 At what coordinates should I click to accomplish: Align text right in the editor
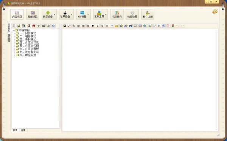click(x=88, y=26)
